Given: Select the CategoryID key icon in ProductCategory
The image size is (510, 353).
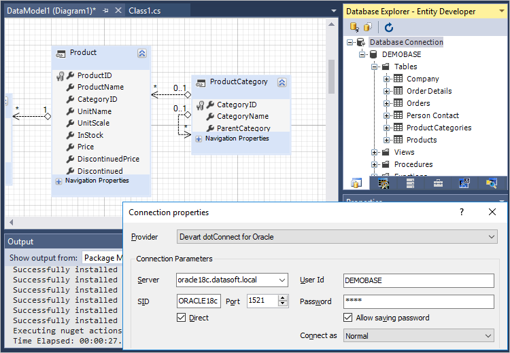Looking at the screenshot, I should pyautogui.click(x=201, y=105).
